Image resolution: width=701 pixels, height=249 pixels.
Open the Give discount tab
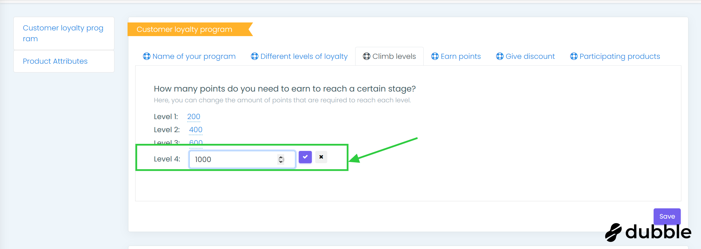pyautogui.click(x=530, y=56)
